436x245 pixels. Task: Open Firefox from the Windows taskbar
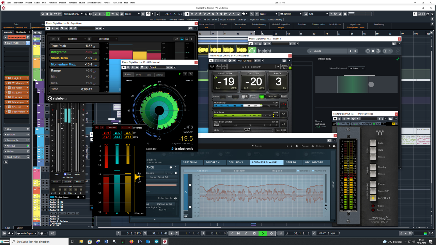pos(131,242)
